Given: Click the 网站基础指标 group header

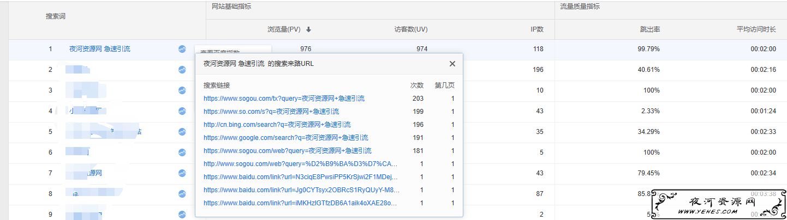Looking at the screenshot, I should click(x=231, y=7).
